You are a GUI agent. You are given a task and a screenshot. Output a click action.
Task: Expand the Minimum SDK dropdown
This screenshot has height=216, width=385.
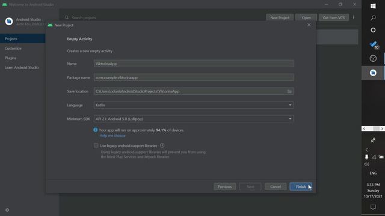[x=194, y=119]
